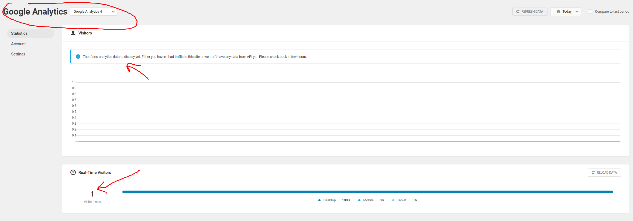Click the 1.0 y-axis label
Screen dimensions: 633x221
(x=74, y=82)
